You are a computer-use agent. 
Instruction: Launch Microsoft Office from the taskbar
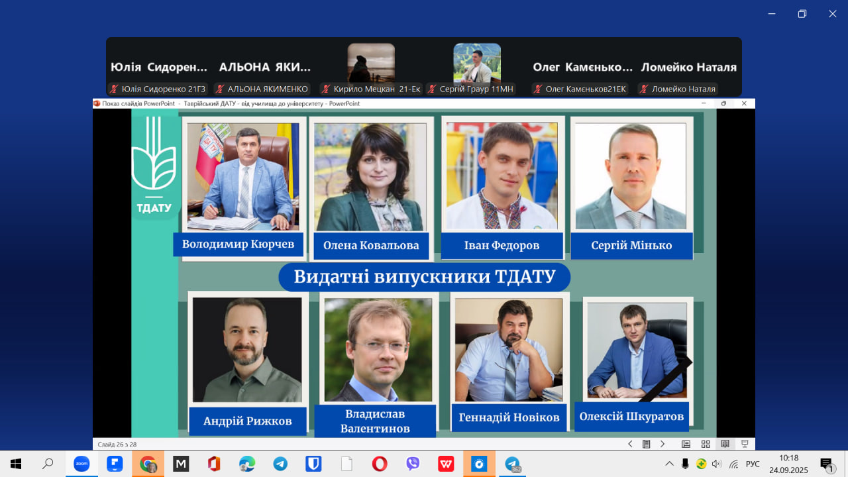coord(214,464)
